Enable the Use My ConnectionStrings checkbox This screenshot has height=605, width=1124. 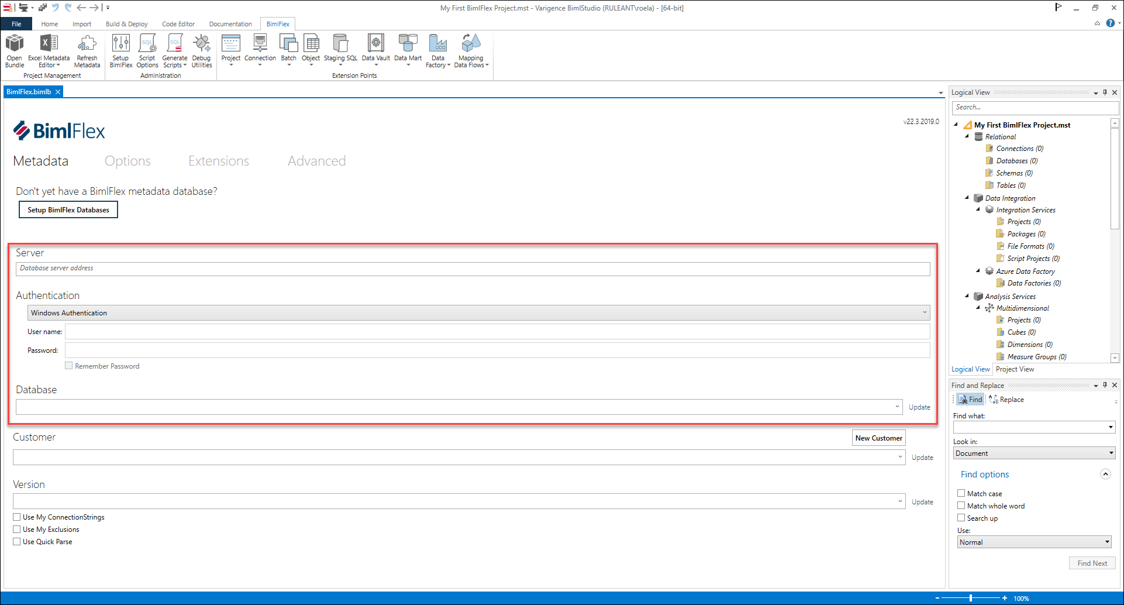(17, 517)
